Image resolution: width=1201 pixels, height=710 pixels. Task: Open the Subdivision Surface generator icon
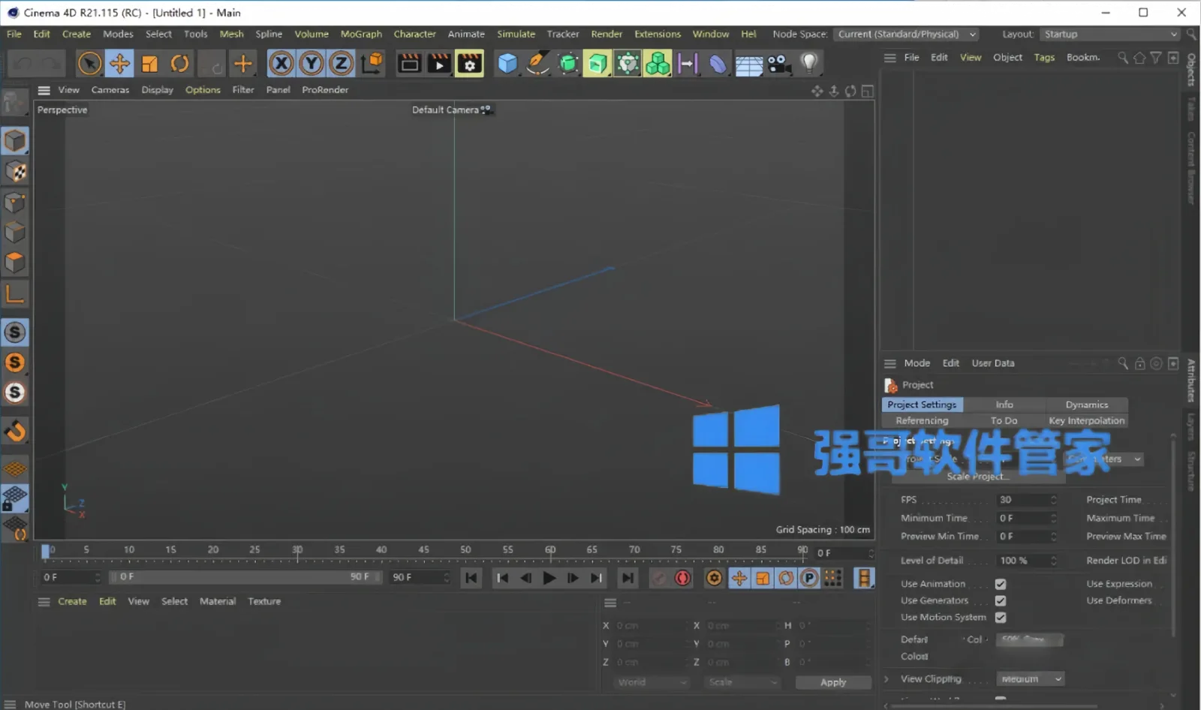568,64
